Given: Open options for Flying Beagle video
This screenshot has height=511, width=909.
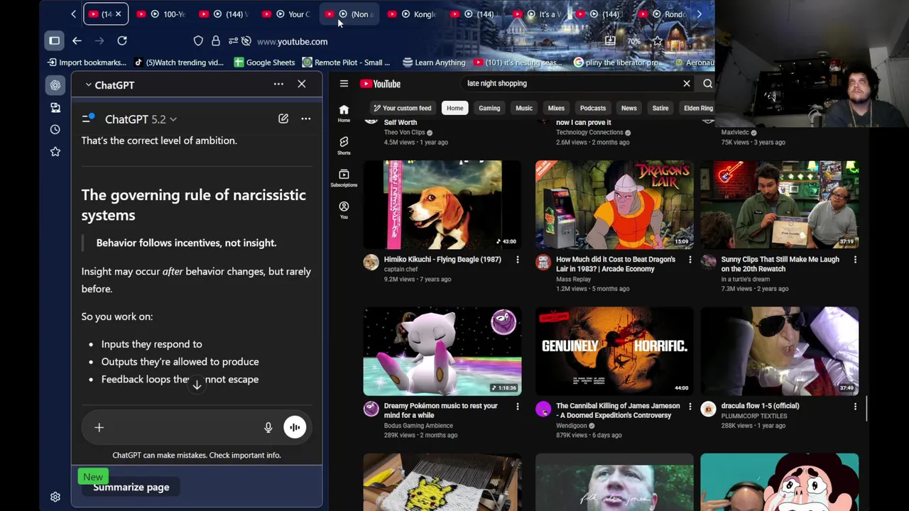Looking at the screenshot, I should click(x=518, y=260).
